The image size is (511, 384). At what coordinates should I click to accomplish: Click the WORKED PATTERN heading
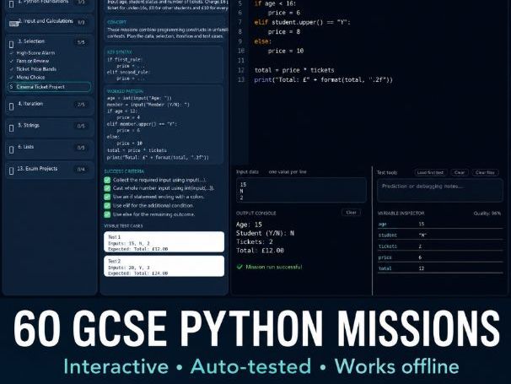pos(125,91)
